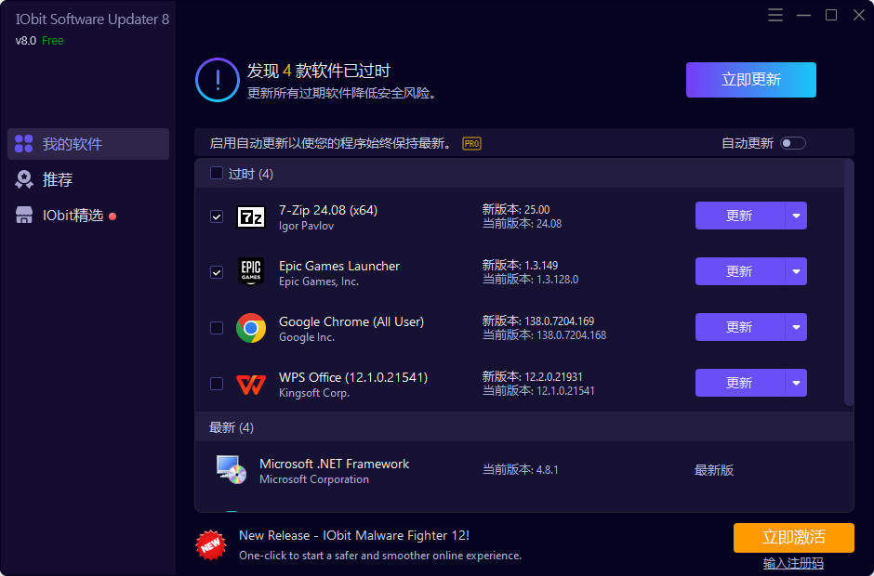Click the 最新 (4) section header

pos(524,427)
